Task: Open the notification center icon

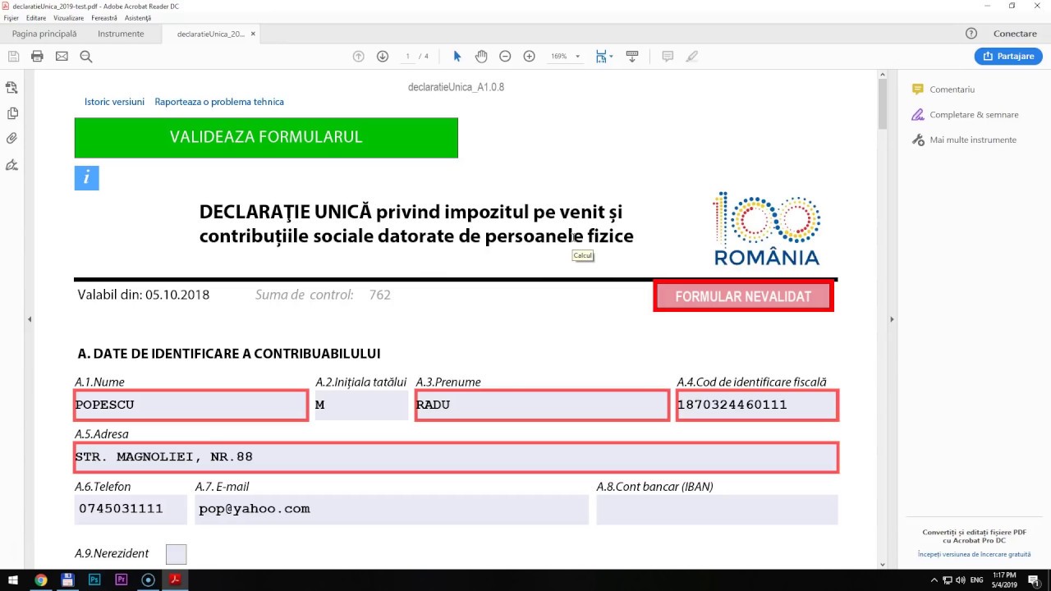Action: click(x=1035, y=580)
